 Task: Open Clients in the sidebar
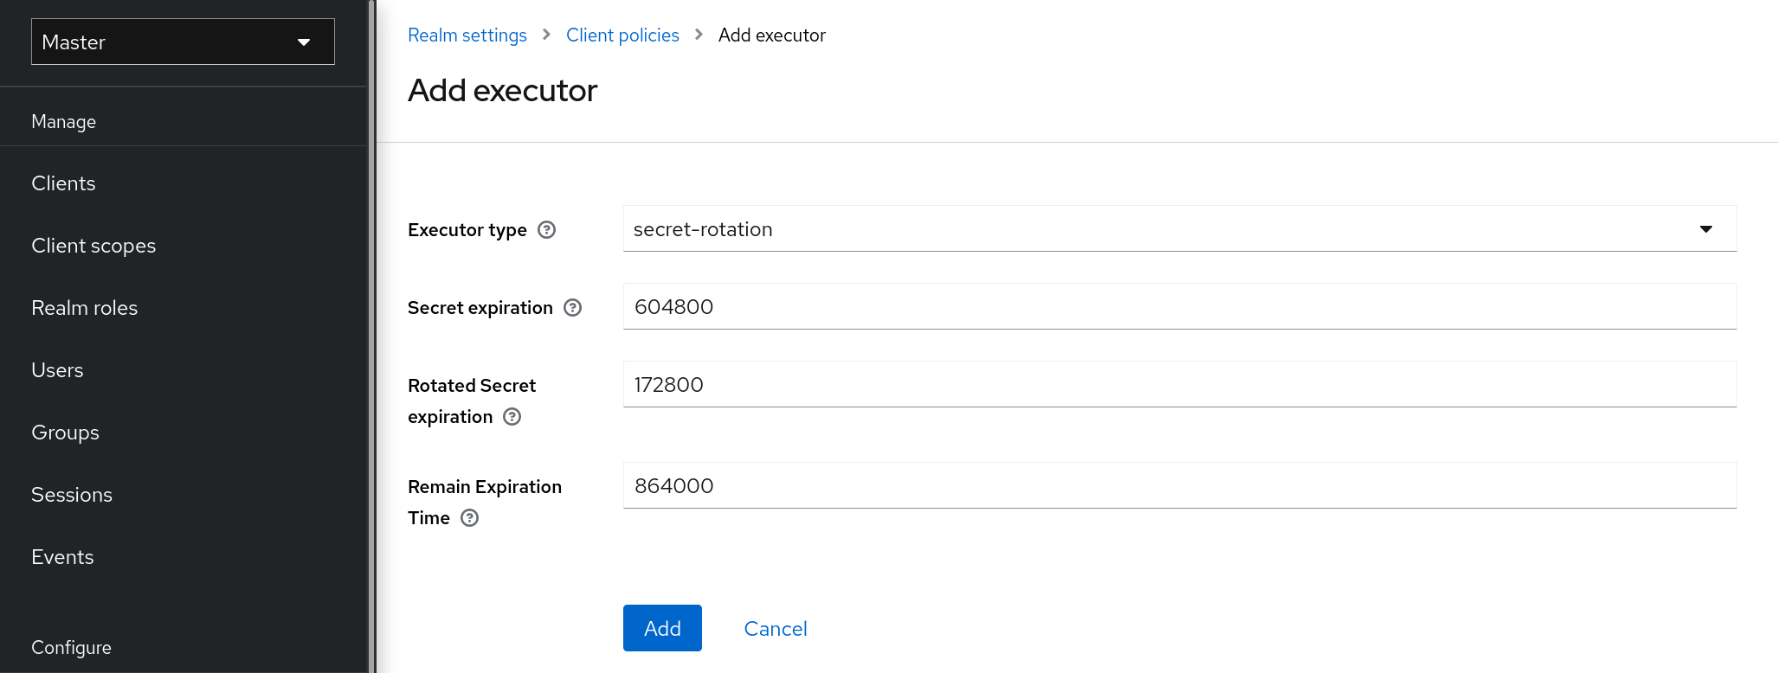point(63,183)
